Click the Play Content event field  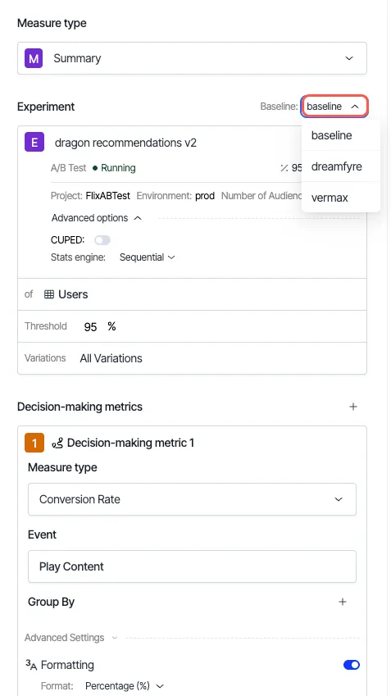192,566
